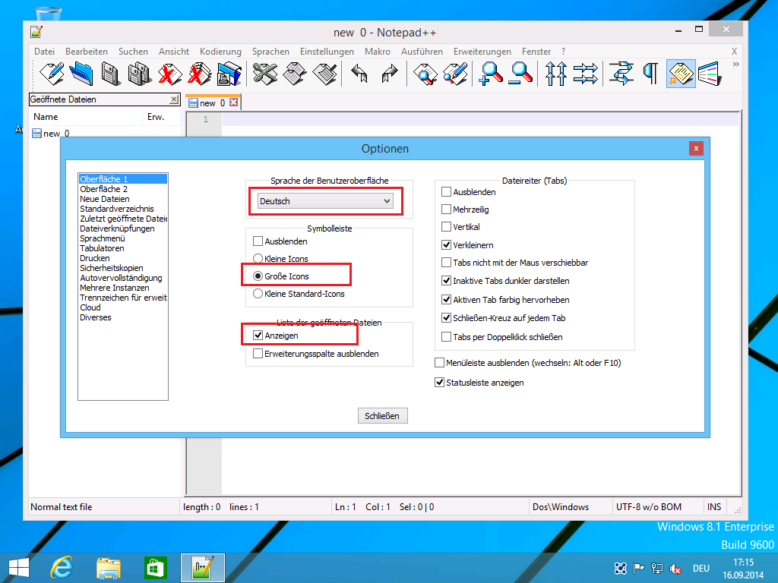The height and width of the screenshot is (583, 778).
Task: Zoom out with the minus magnifier icon
Action: coord(521,74)
